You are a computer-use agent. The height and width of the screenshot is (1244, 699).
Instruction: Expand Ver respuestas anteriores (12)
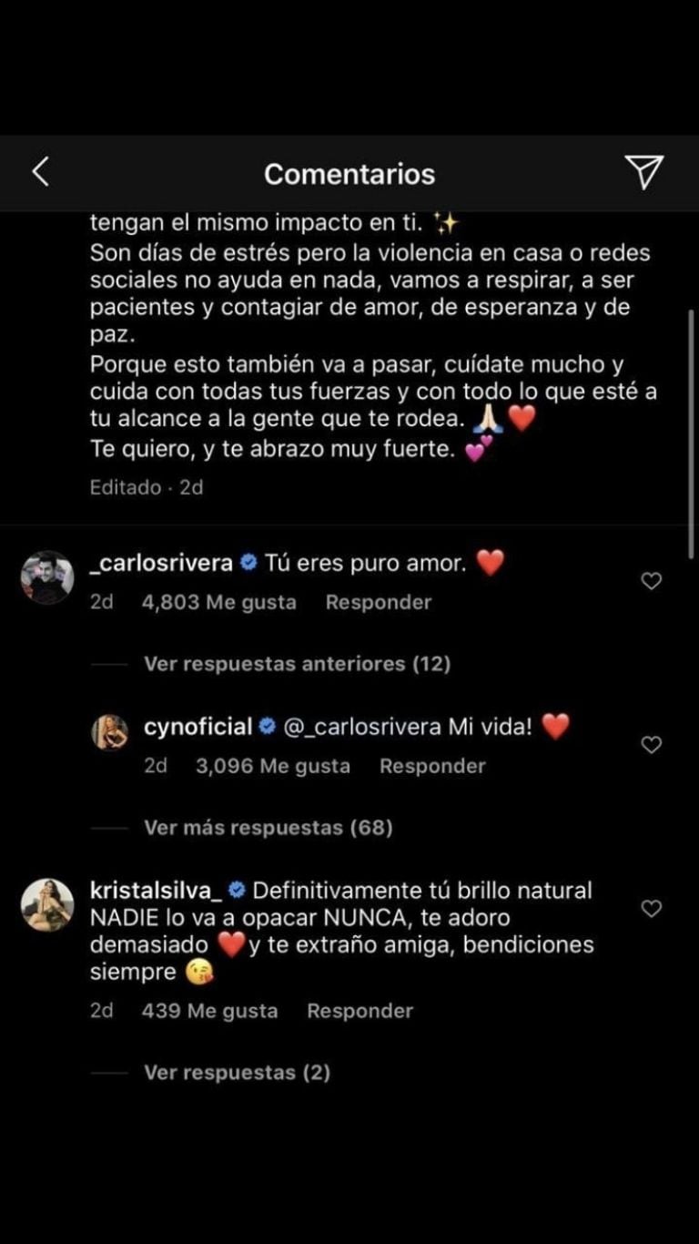coord(297,664)
